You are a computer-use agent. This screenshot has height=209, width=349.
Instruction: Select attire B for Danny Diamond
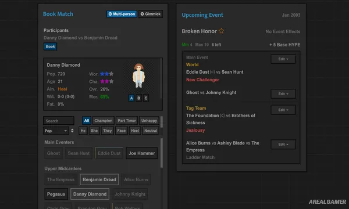[x=138, y=98]
